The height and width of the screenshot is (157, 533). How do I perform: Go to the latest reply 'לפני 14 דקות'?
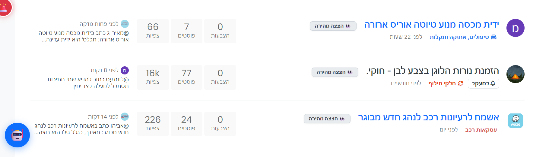tap(103, 116)
